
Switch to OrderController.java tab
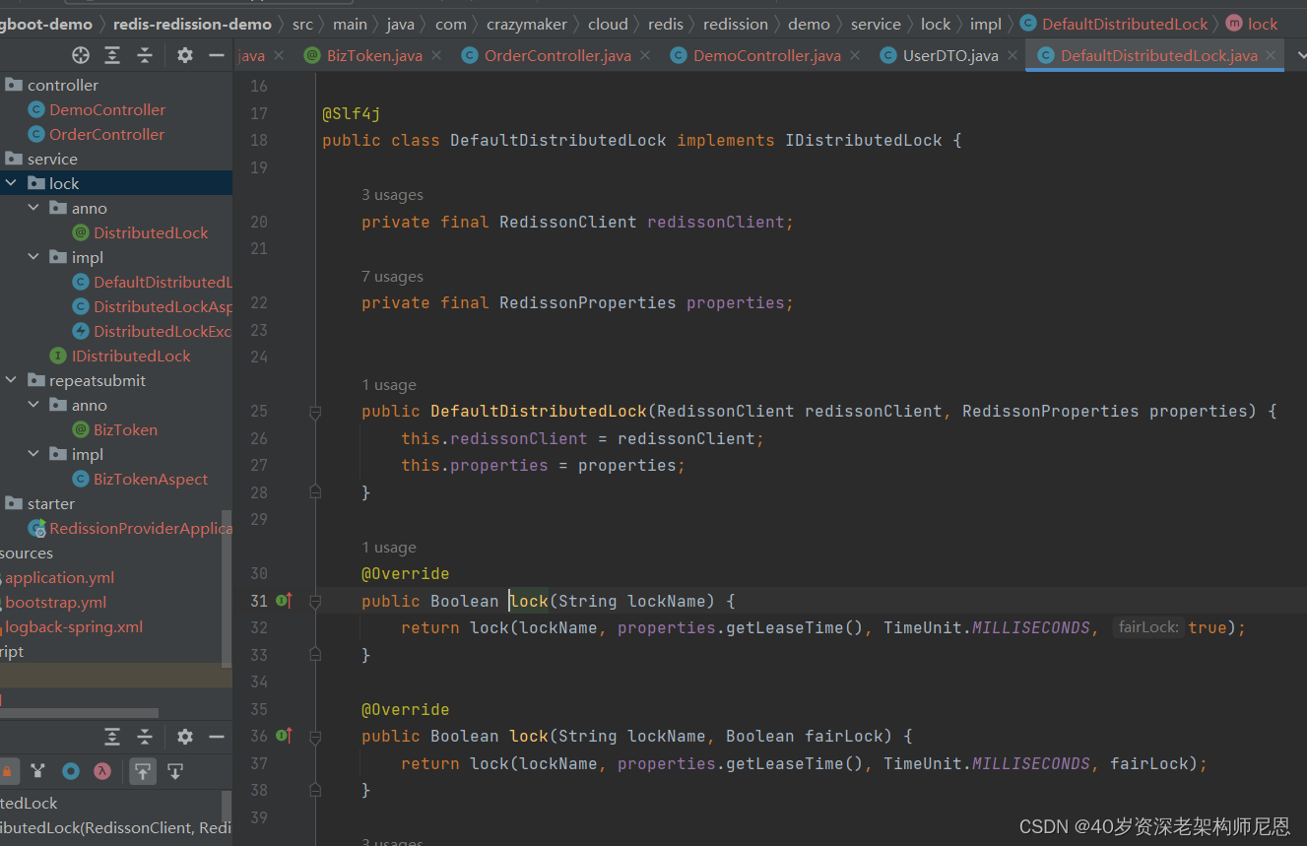tap(557, 55)
